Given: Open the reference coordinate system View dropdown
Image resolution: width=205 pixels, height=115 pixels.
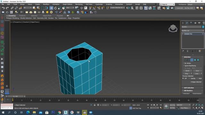Looking at the screenshot, I should [x=70, y=8].
